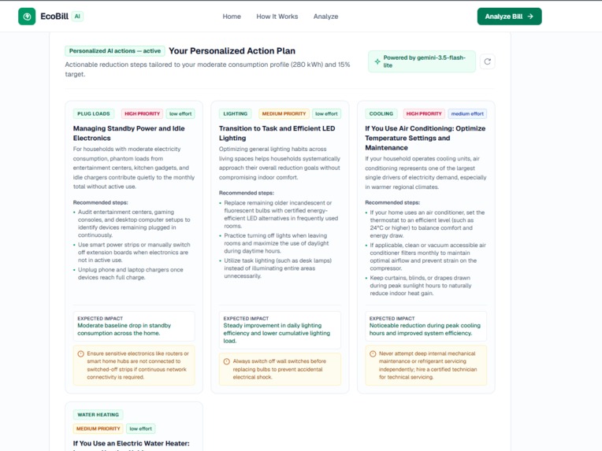602x451 pixels.
Task: Click the Moderate baseline drop in standby impact text
Action: coord(124,330)
